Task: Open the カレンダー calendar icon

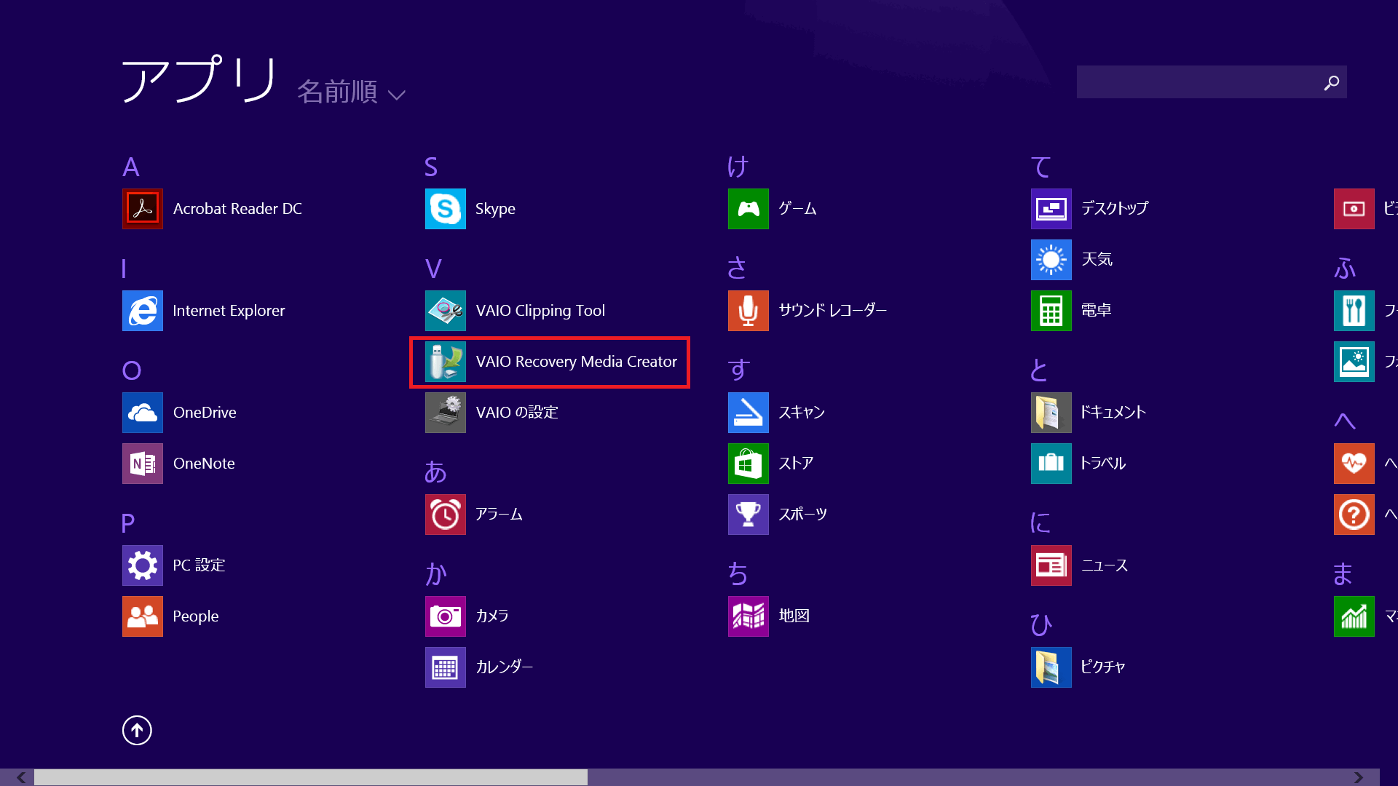Action: coord(446,667)
